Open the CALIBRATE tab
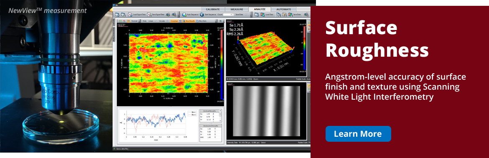The height and width of the screenshot is (158, 489). point(213,9)
